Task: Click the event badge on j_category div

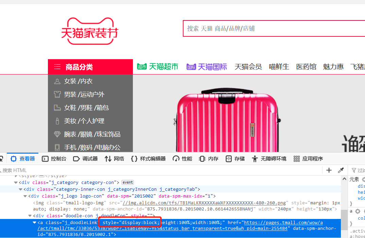Action: 128,182
